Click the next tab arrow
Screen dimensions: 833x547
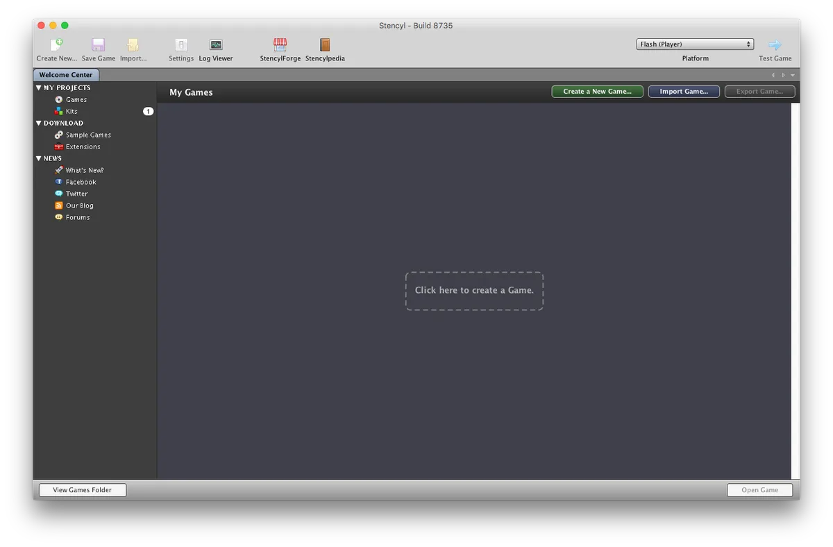(784, 75)
